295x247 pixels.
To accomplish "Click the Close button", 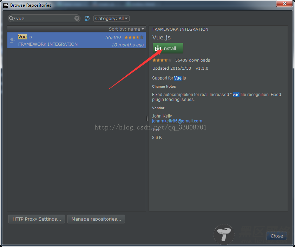I will tap(276, 236).
